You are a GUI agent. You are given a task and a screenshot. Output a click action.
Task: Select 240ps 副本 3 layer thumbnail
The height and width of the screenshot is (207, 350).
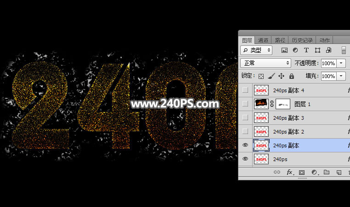[261, 118]
